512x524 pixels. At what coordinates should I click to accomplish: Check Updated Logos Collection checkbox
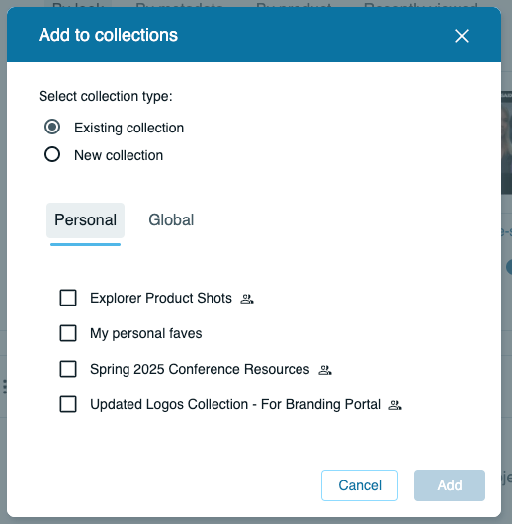pos(68,404)
